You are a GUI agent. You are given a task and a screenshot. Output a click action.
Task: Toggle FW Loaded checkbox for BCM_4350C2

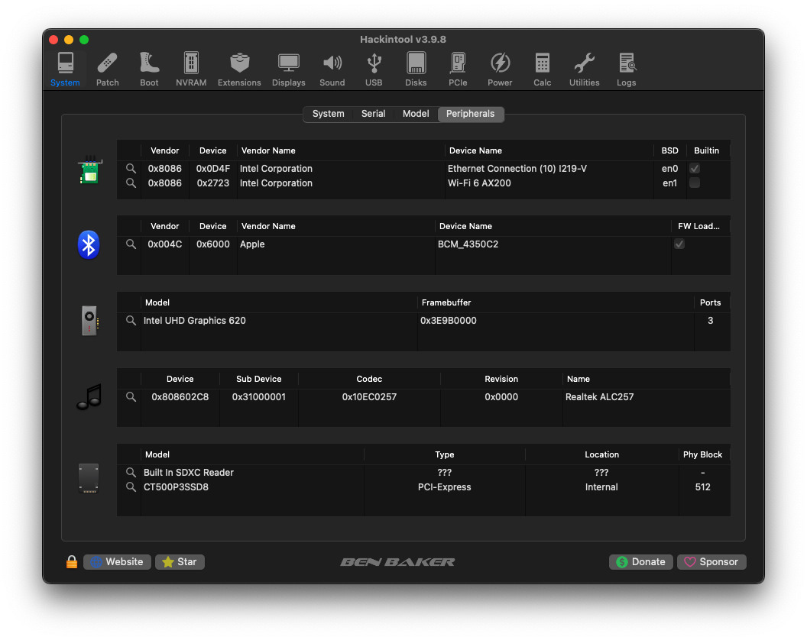[679, 244]
